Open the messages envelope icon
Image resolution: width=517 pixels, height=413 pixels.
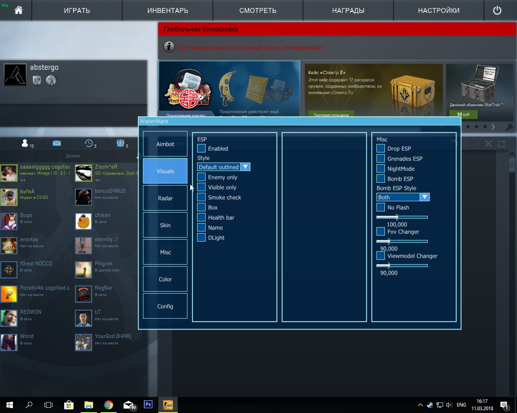(57, 143)
